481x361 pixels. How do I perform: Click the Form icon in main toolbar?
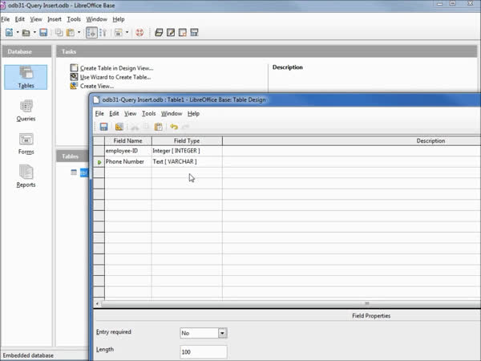coord(119,32)
